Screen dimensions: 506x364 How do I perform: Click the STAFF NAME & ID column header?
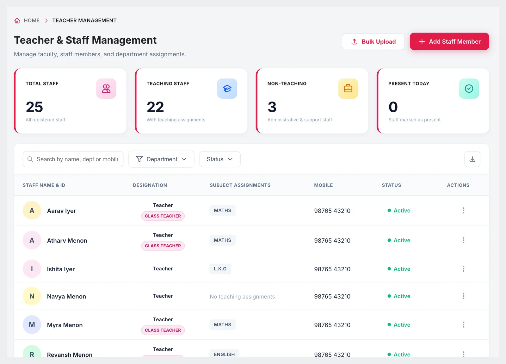click(x=44, y=185)
